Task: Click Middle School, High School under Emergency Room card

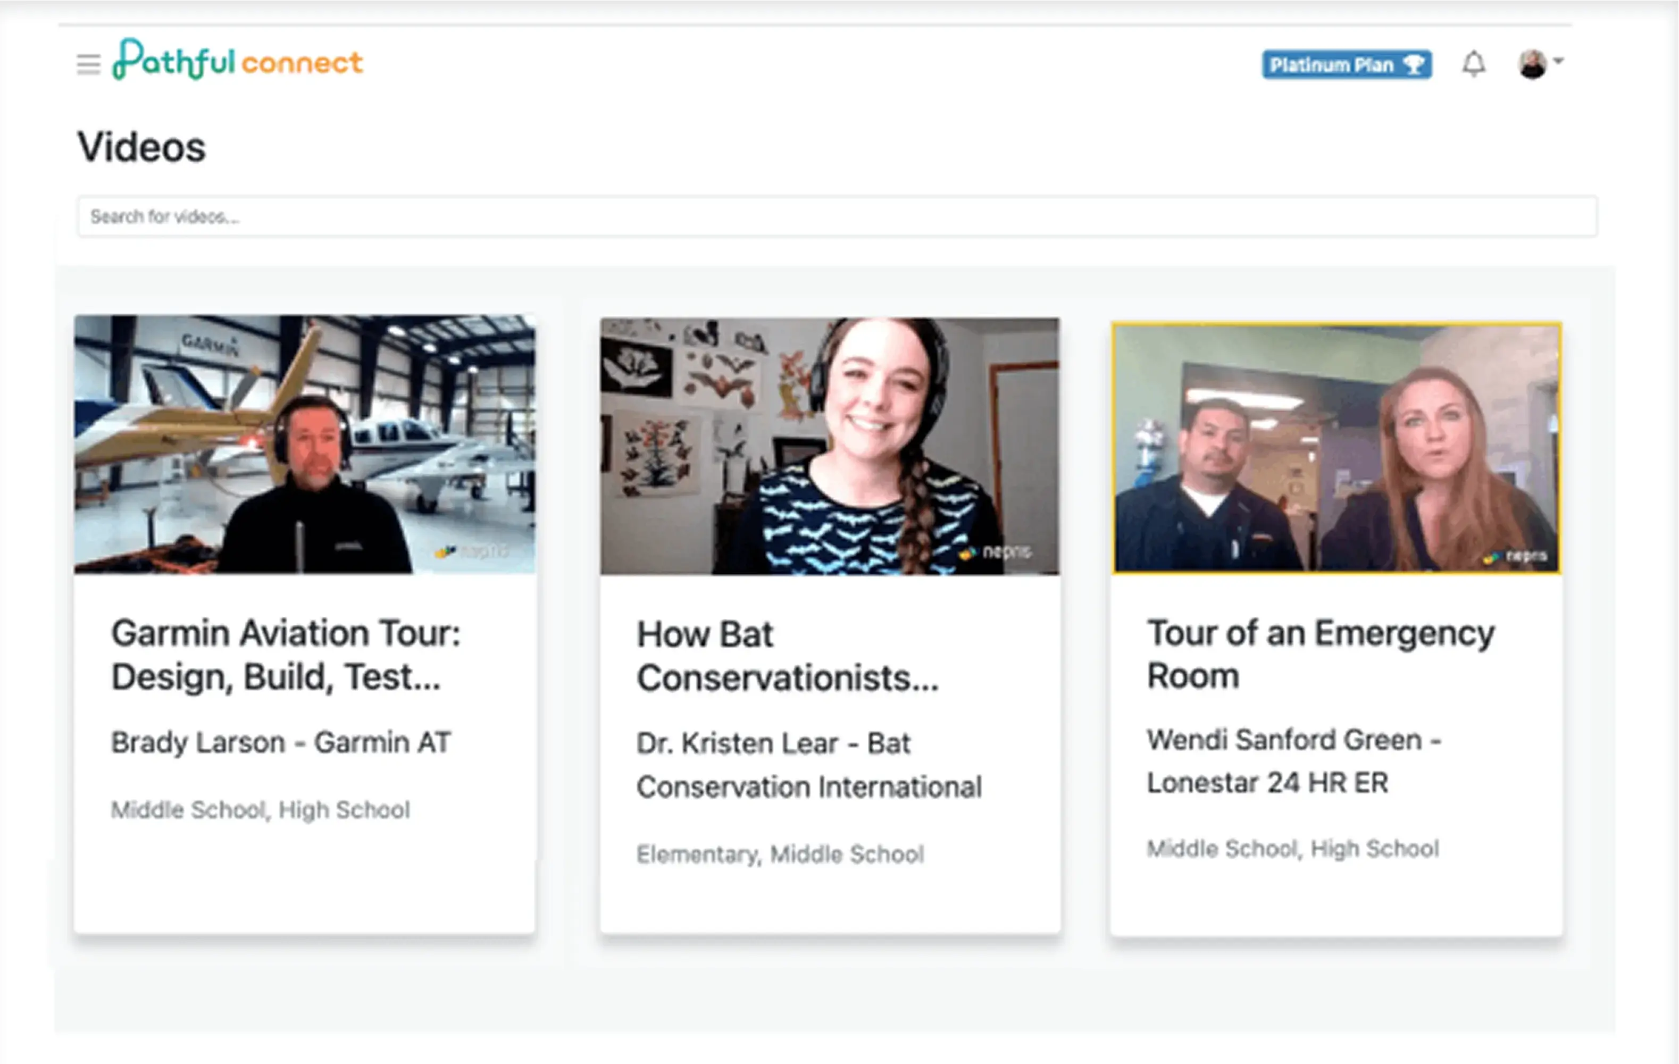Action: tap(1293, 849)
